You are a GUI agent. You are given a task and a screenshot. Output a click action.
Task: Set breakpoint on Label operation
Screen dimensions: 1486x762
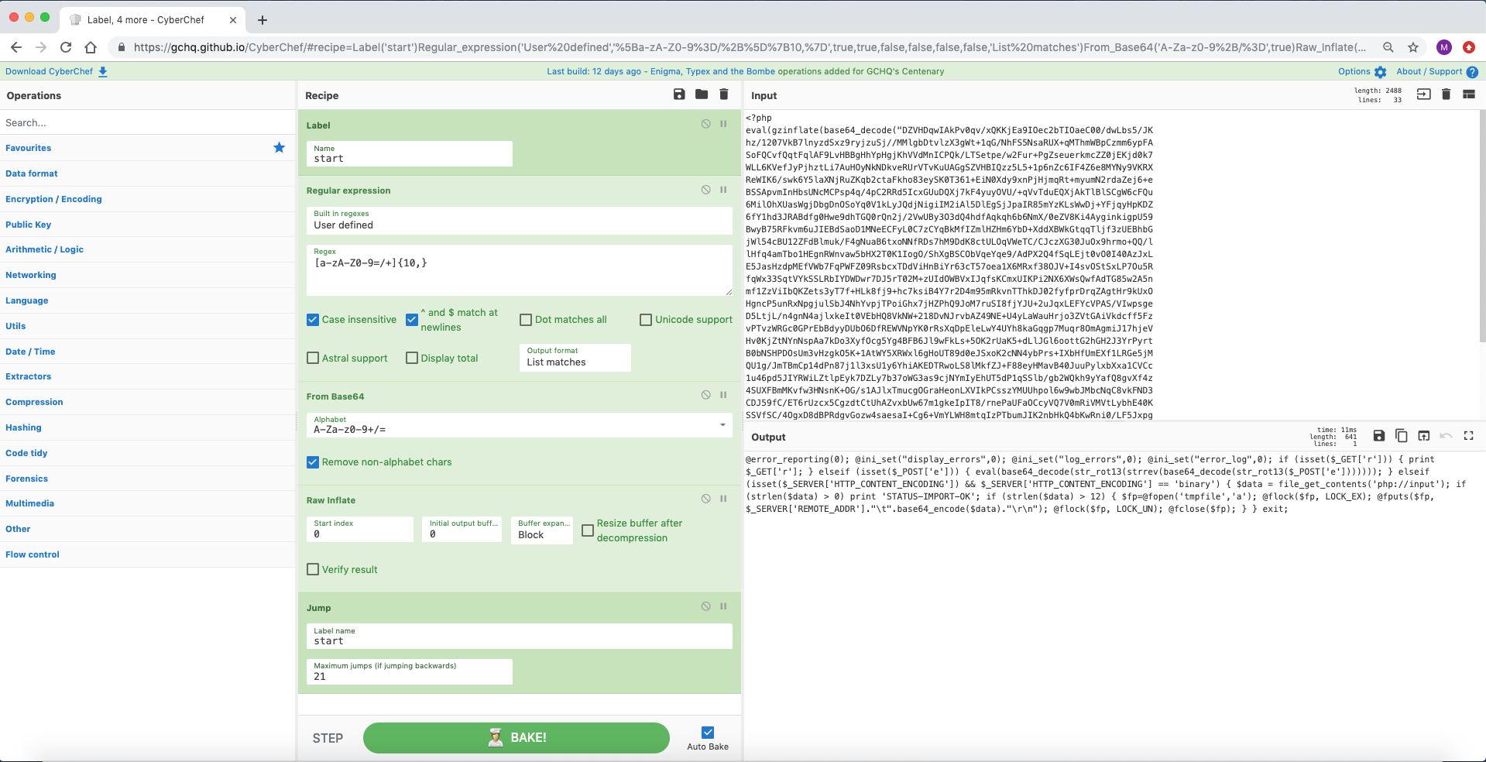coord(723,124)
